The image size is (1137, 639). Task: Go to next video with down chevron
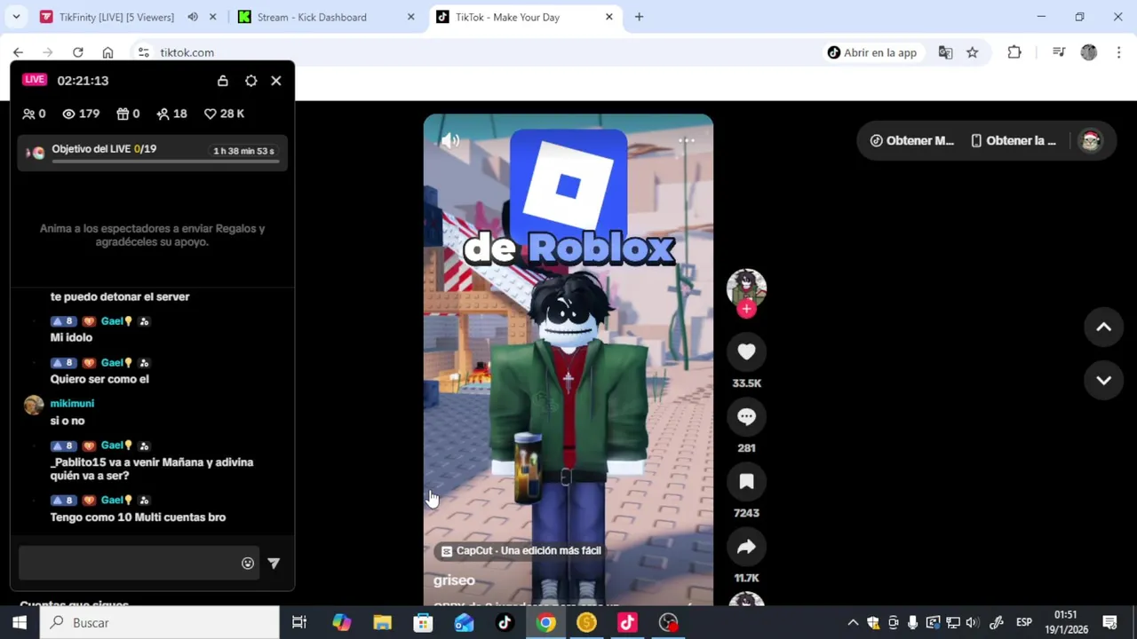(x=1103, y=380)
